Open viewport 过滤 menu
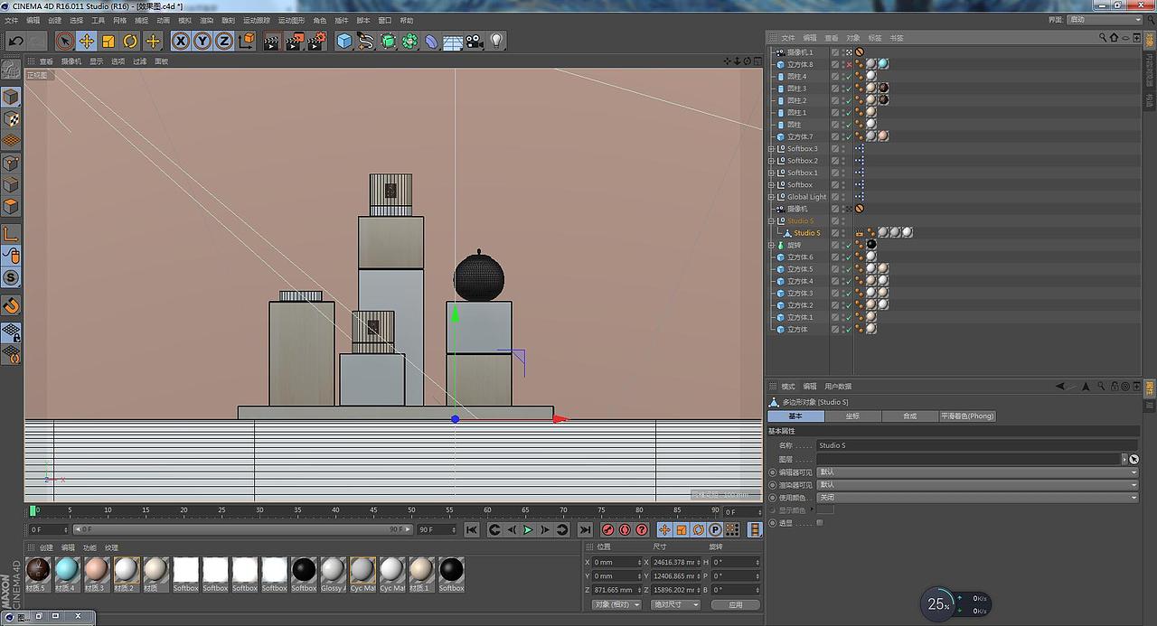1157x626 pixels. pyautogui.click(x=139, y=61)
